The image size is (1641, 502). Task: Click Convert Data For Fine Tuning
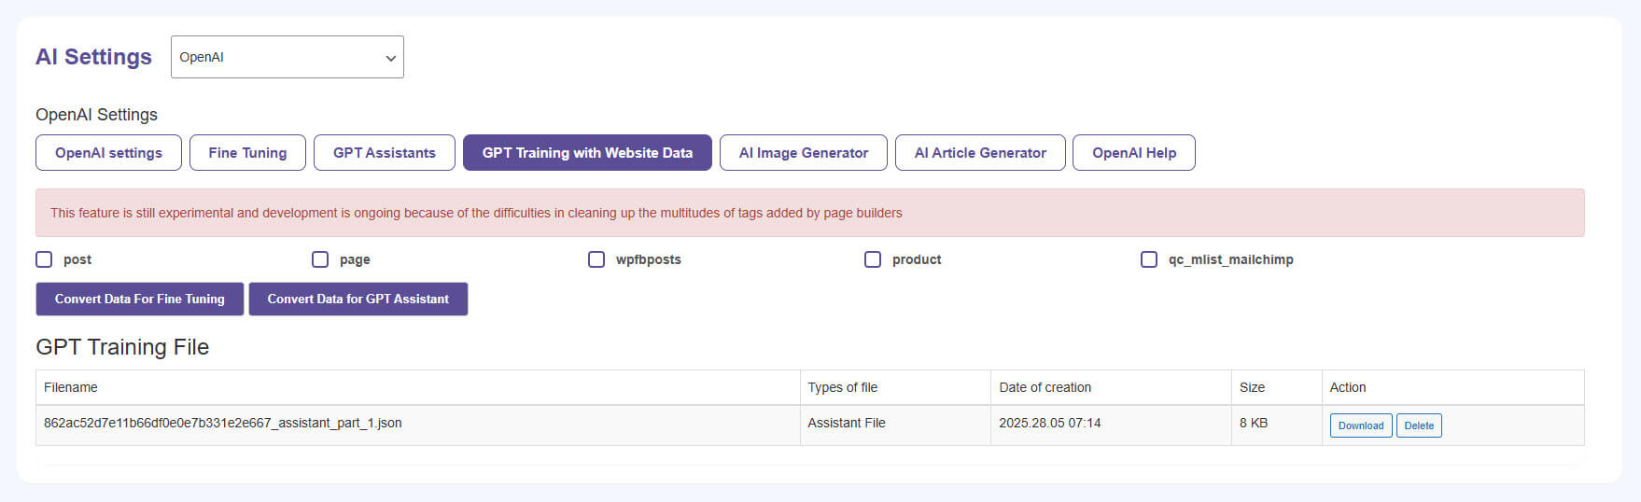140,300
